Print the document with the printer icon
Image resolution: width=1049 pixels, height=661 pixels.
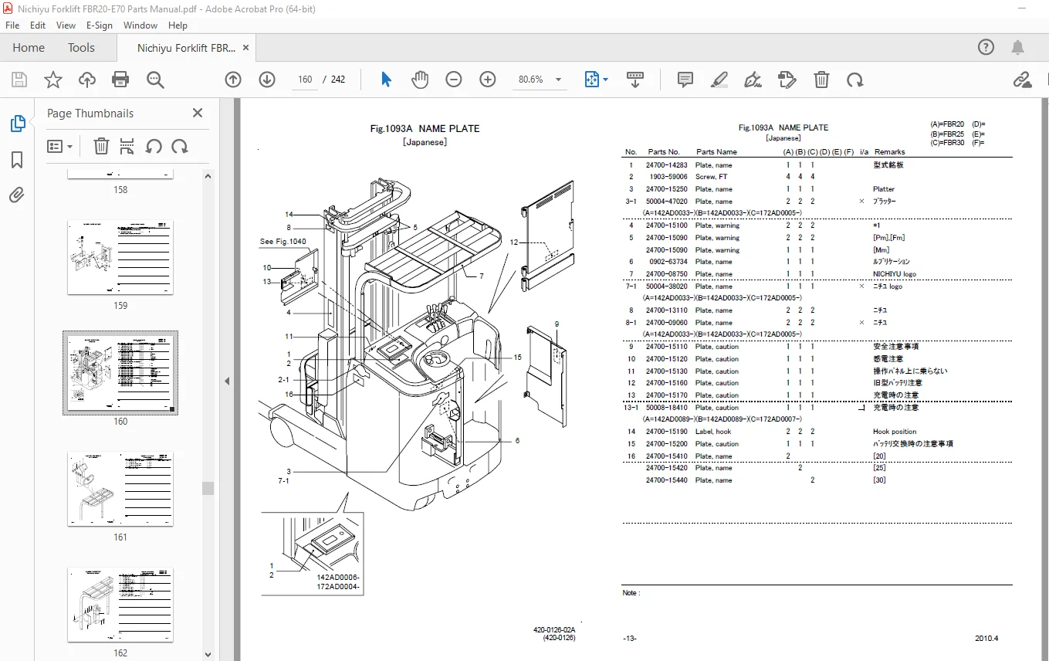[x=120, y=80]
